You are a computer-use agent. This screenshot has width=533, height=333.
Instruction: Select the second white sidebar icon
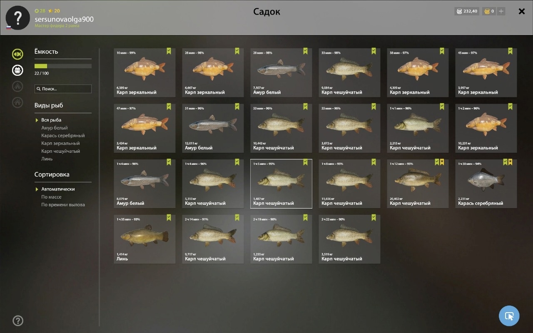pyautogui.click(x=17, y=70)
